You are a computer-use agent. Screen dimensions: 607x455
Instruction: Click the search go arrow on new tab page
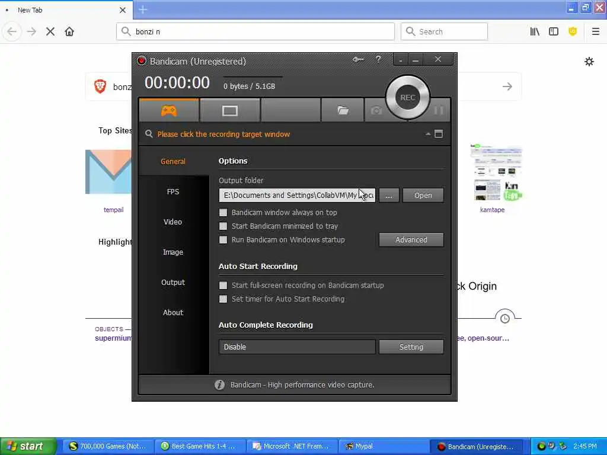pyautogui.click(x=507, y=86)
